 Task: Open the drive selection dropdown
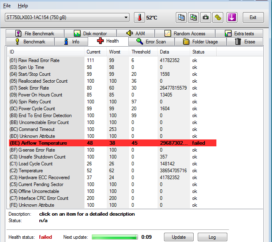67,17
